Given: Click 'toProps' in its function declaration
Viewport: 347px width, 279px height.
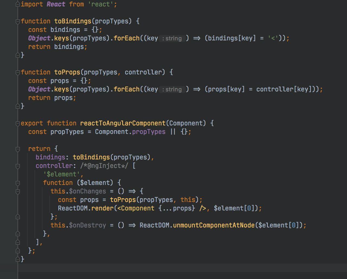Looking at the screenshot, I should point(67,72).
